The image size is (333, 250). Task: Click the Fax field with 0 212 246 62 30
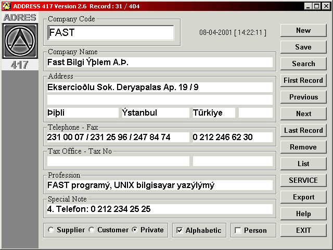pos(233,137)
